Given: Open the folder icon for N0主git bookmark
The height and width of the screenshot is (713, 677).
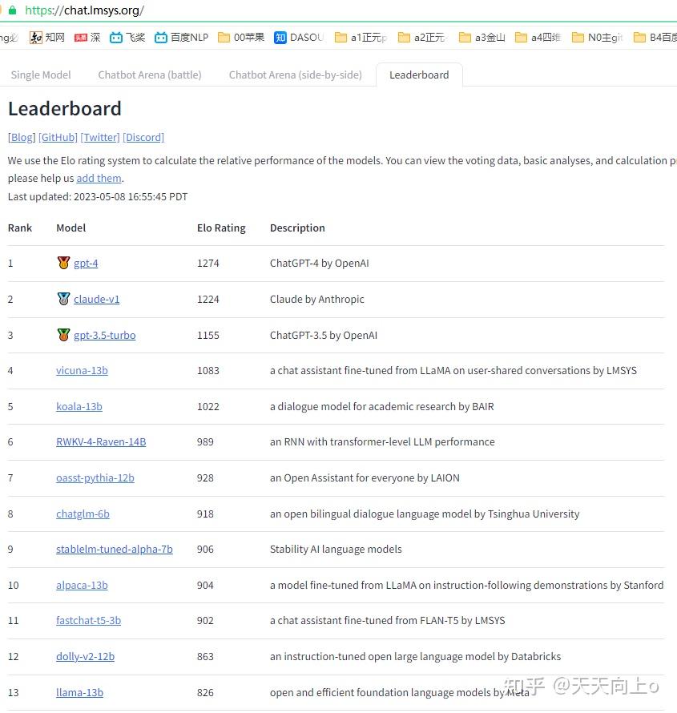Looking at the screenshot, I should click(578, 37).
